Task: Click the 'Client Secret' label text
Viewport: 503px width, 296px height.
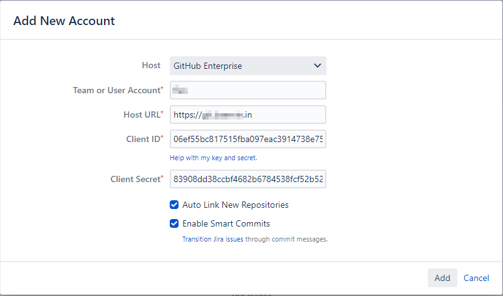Action: click(135, 179)
